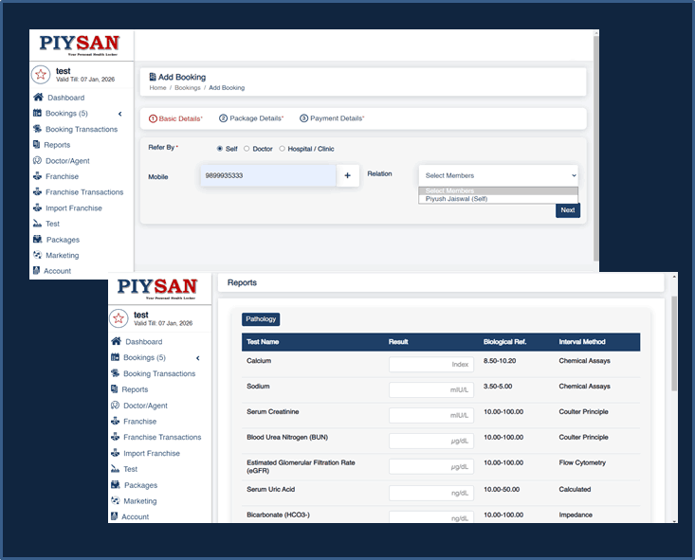
Task: Click Doctor/Agent icon in Add Booking window
Action: pyautogui.click(x=37, y=160)
